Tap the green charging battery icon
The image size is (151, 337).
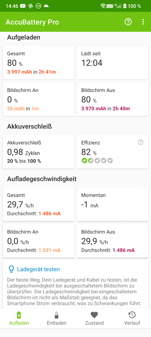coord(19,315)
